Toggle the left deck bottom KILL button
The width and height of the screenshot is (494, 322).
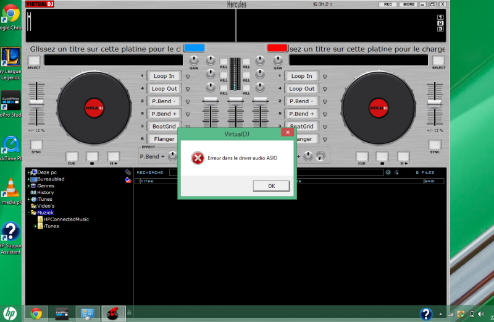[x=224, y=88]
